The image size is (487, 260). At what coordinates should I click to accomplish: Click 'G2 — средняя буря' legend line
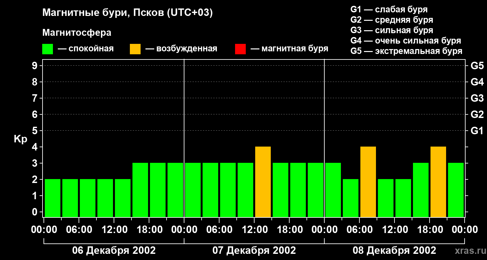[392, 20]
